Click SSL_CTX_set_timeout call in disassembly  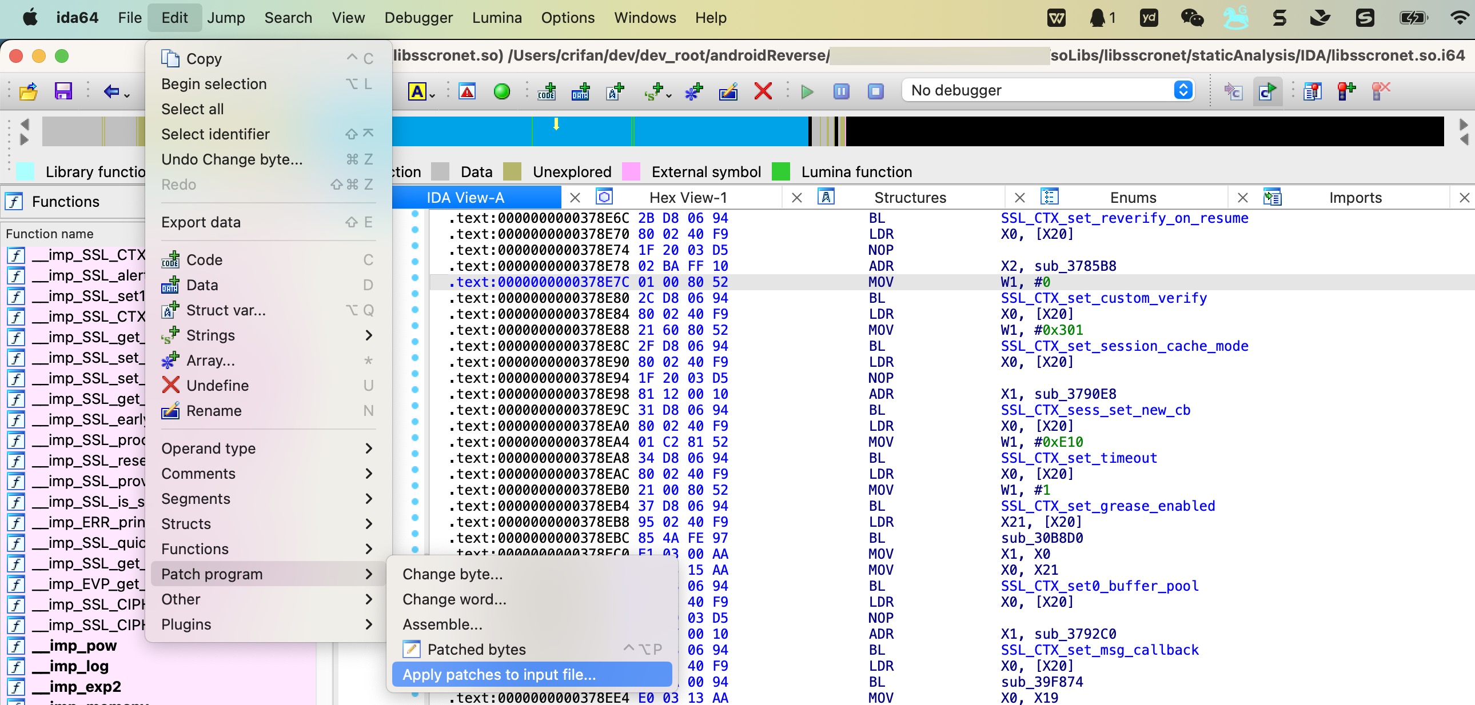pos(1079,458)
